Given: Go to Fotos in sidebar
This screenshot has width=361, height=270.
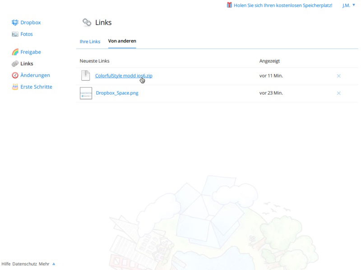Looking at the screenshot, I should 27,34.
